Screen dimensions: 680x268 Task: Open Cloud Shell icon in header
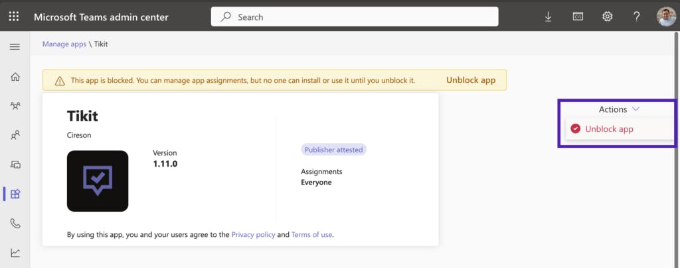tap(578, 17)
